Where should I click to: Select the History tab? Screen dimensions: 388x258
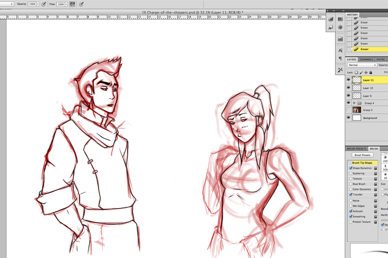352,15
